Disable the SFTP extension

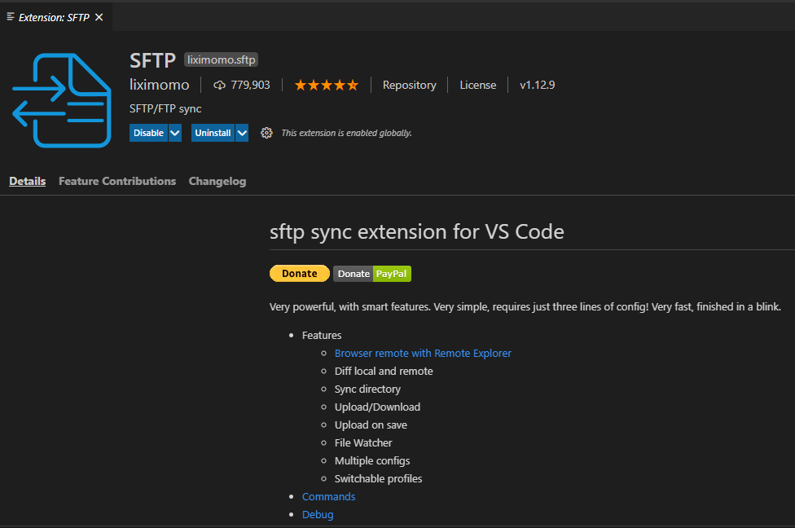[148, 133]
